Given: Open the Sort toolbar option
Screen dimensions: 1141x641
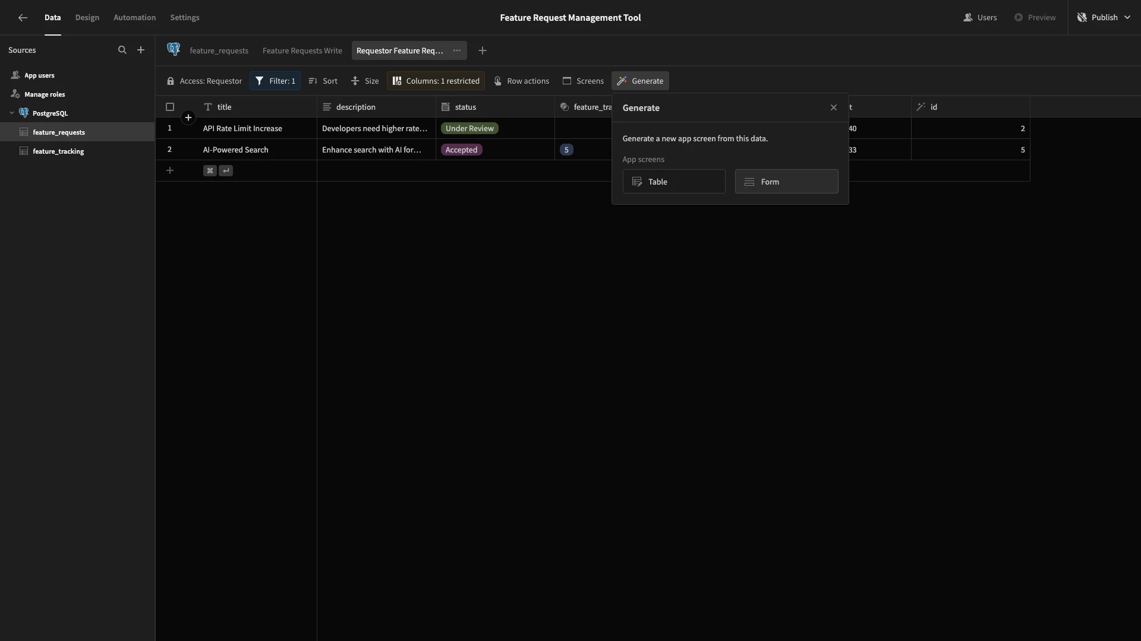Looking at the screenshot, I should click(x=323, y=81).
